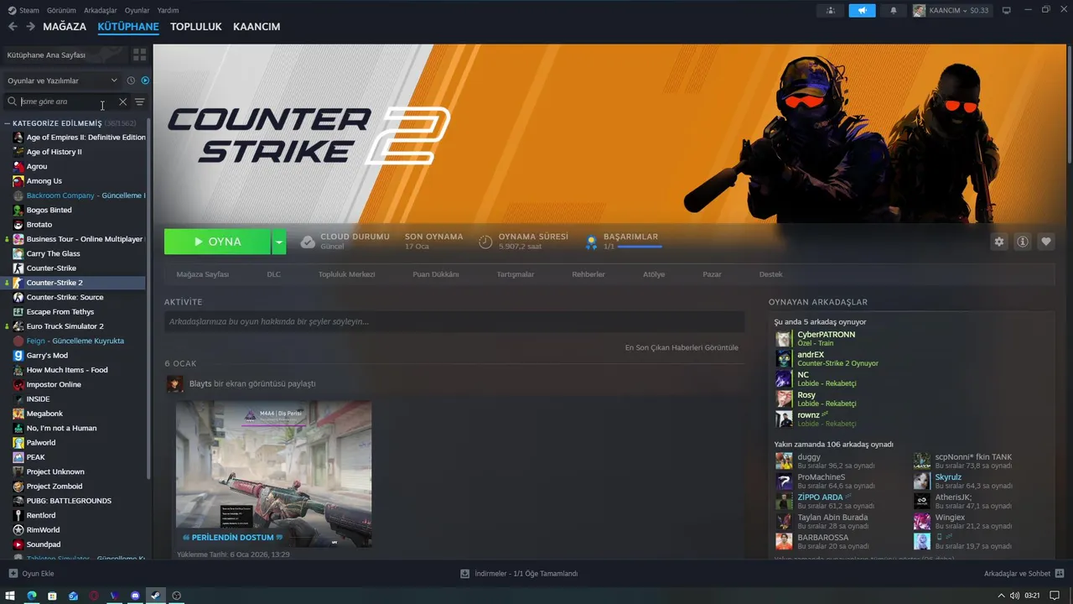Toggle the ready-to-play filter icon

pos(145,81)
